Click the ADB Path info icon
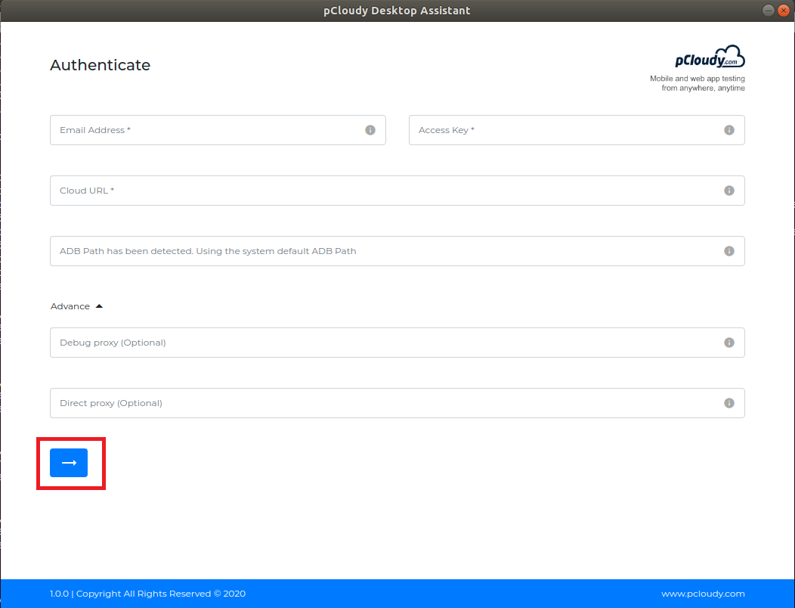 point(729,251)
